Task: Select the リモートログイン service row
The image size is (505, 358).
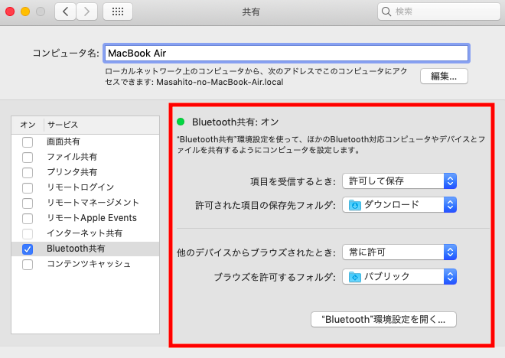Action: point(86,187)
